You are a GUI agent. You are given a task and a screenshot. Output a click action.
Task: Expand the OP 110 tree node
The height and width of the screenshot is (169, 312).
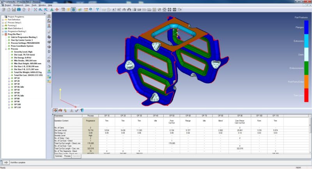click(x=9, y=107)
